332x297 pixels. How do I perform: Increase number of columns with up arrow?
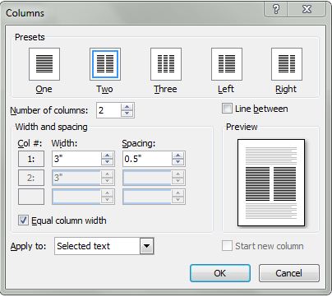pos(127,107)
